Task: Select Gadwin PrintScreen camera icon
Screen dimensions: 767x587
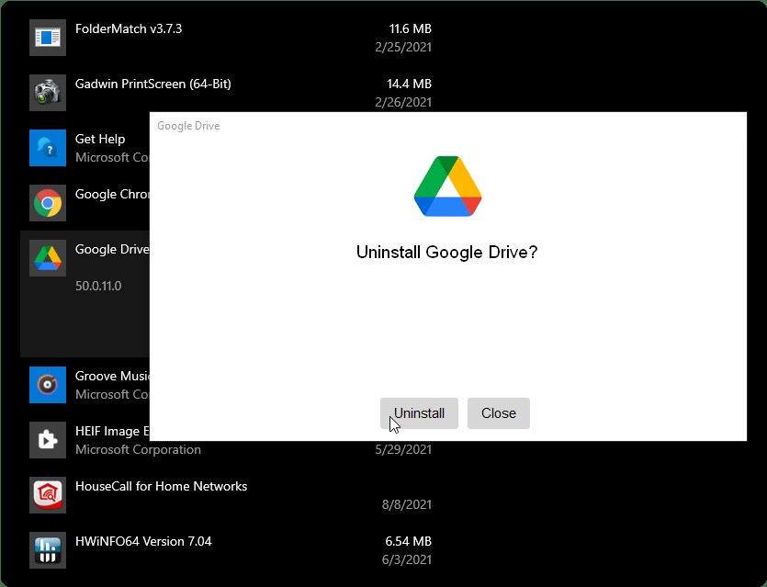Action: coord(48,93)
